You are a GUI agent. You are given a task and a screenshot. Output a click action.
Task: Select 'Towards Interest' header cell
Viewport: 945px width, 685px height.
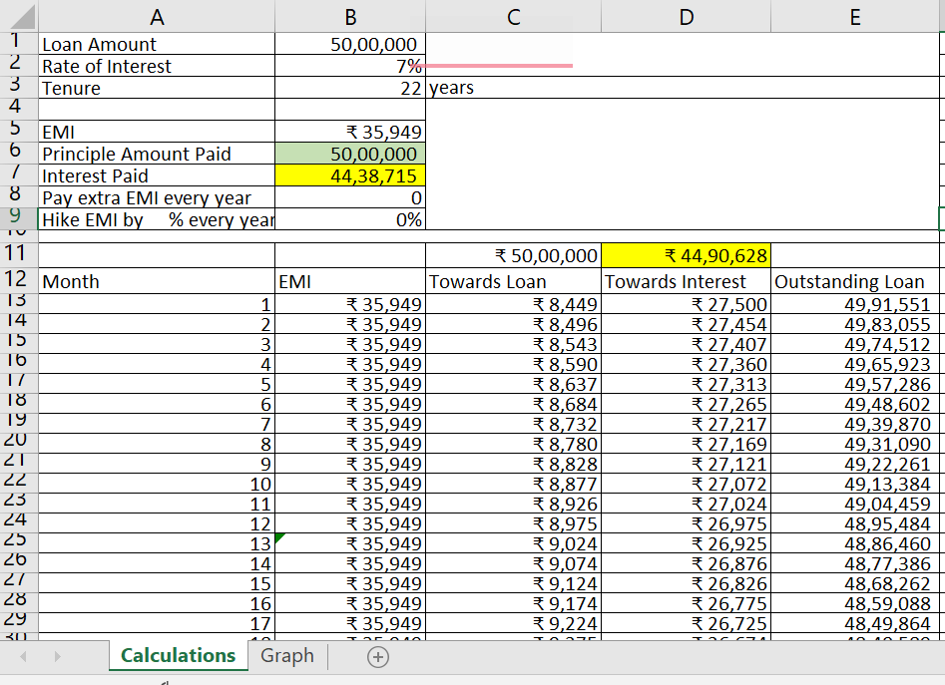686,281
